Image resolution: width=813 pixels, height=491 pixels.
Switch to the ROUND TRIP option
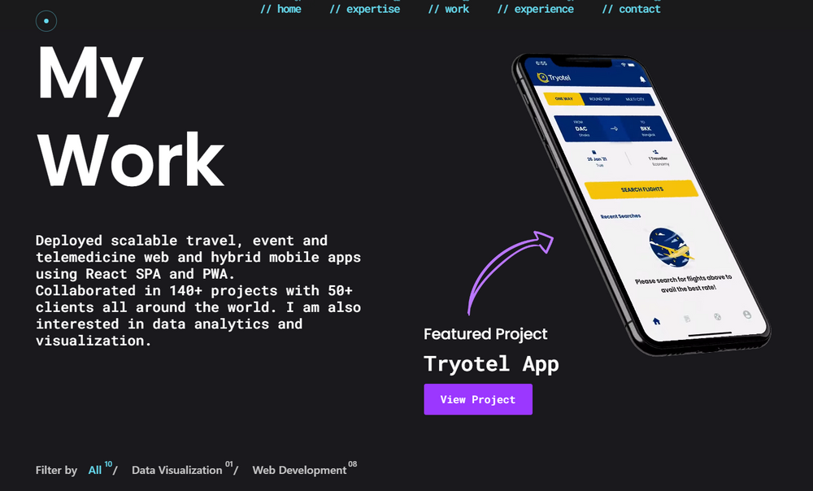tap(600, 98)
